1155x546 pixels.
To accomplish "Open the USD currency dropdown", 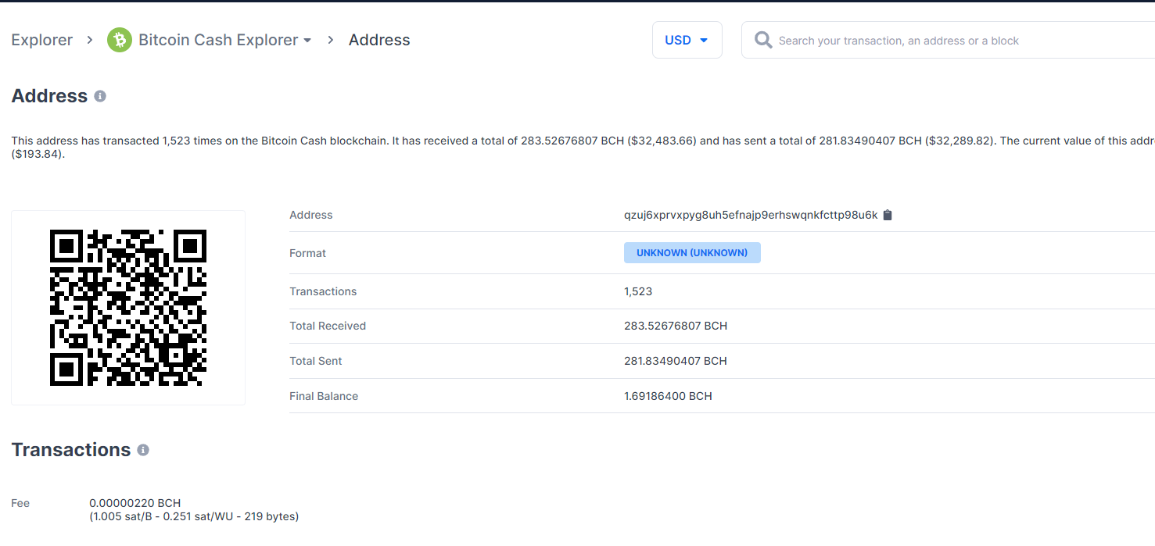I will (687, 40).
